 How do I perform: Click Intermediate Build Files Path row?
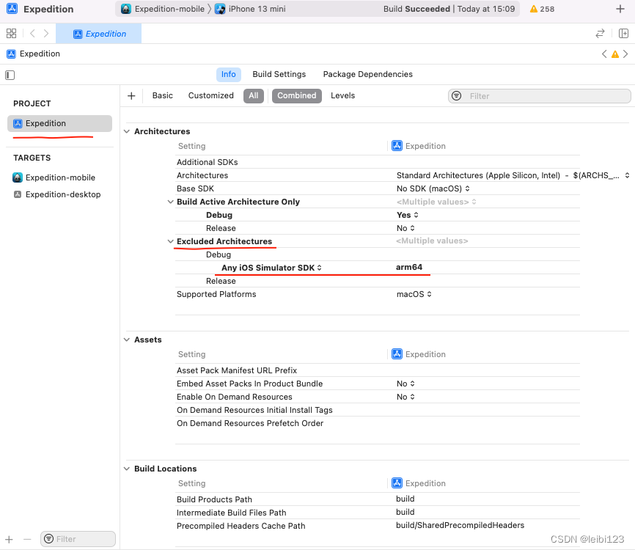tap(378, 513)
